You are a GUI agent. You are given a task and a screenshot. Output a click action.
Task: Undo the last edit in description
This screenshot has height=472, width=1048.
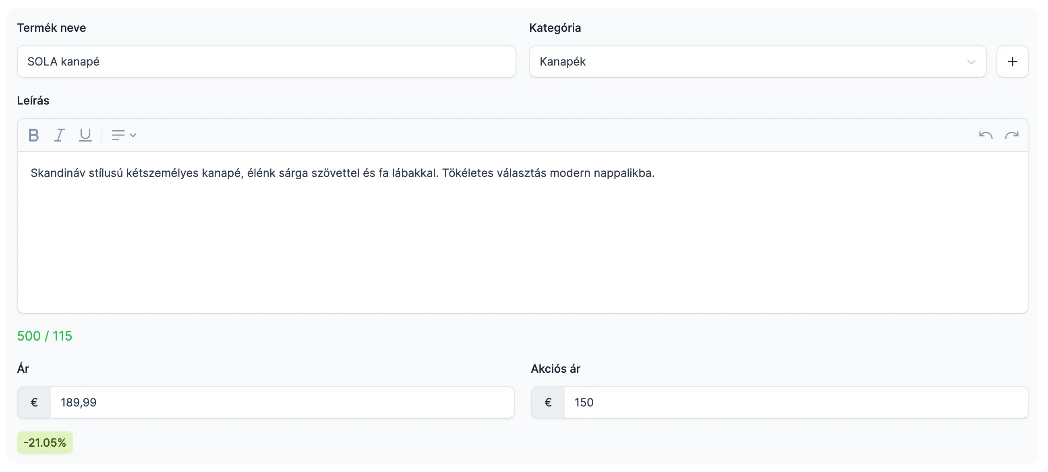[985, 135]
